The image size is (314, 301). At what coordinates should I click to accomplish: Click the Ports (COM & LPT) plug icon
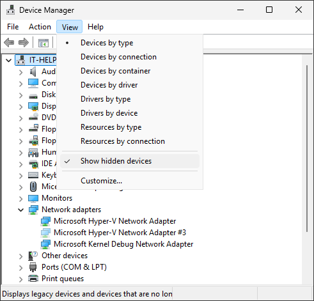33,267
